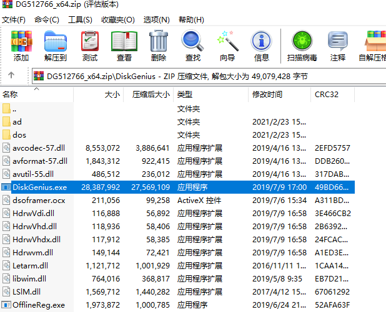Sort by 压缩后大小 column header

[149, 94]
